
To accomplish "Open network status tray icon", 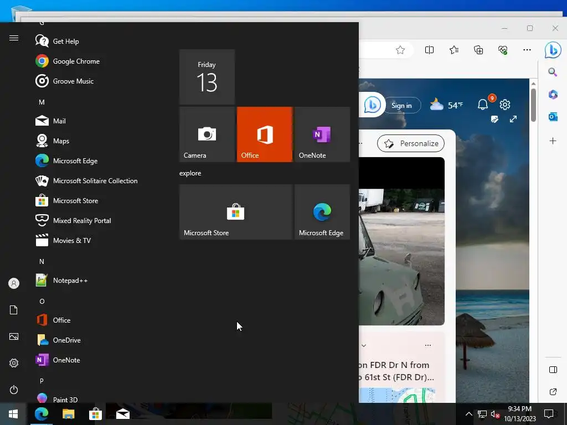I will click(x=482, y=414).
